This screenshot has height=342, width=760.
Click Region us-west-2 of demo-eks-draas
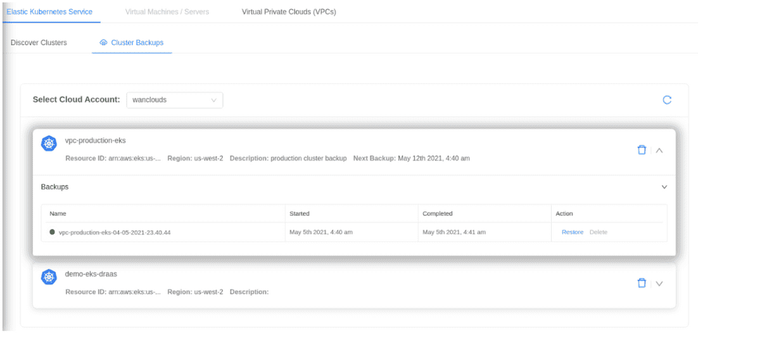point(195,292)
